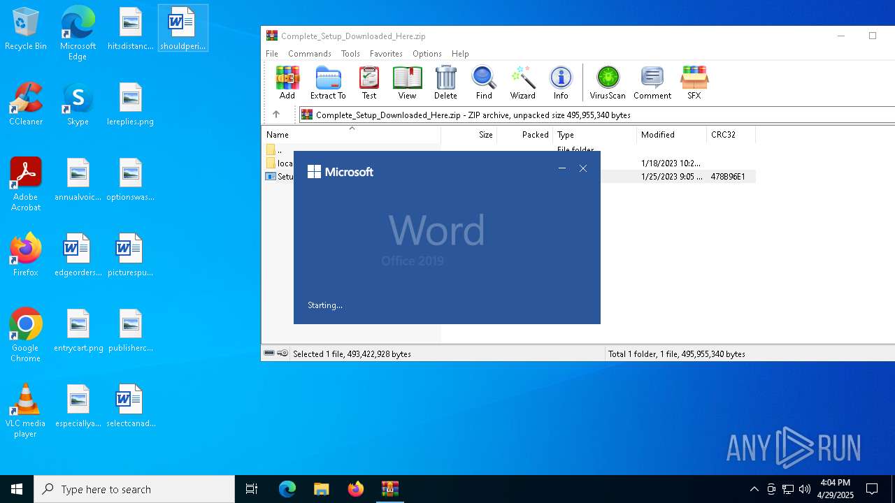Open the Favorites menu

(386, 54)
